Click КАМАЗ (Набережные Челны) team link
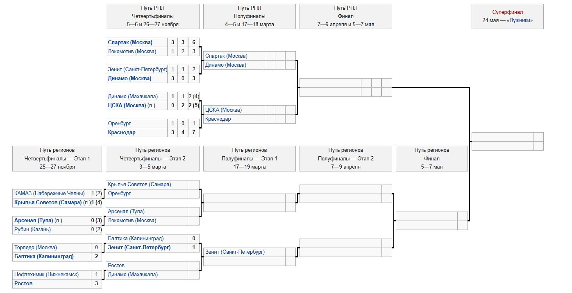572x293 pixels. click(x=49, y=194)
